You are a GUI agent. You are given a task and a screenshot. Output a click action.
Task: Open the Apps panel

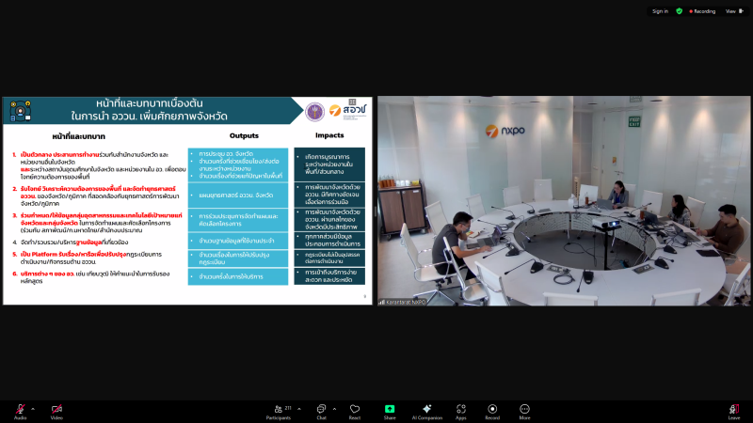click(461, 410)
